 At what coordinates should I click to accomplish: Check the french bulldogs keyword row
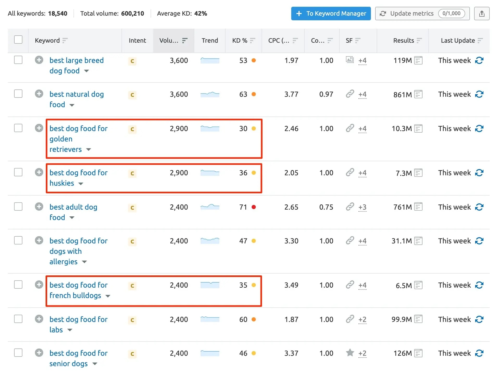18,285
